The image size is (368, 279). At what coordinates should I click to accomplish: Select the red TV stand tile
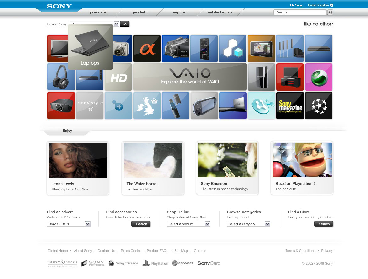click(290, 77)
